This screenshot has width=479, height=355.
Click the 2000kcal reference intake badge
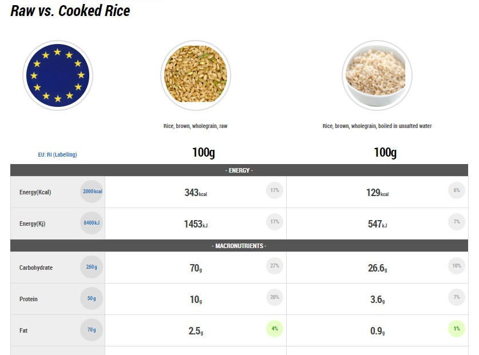pos(92,192)
